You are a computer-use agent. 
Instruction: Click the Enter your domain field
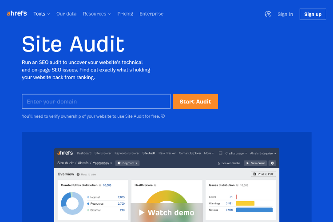tap(96, 101)
